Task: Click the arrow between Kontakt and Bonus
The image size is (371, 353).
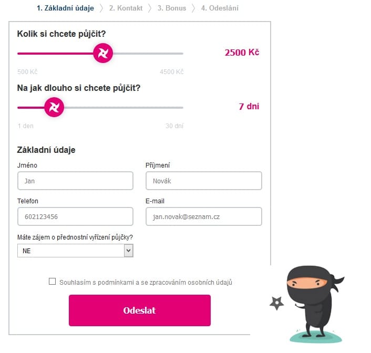Action: 150,8
